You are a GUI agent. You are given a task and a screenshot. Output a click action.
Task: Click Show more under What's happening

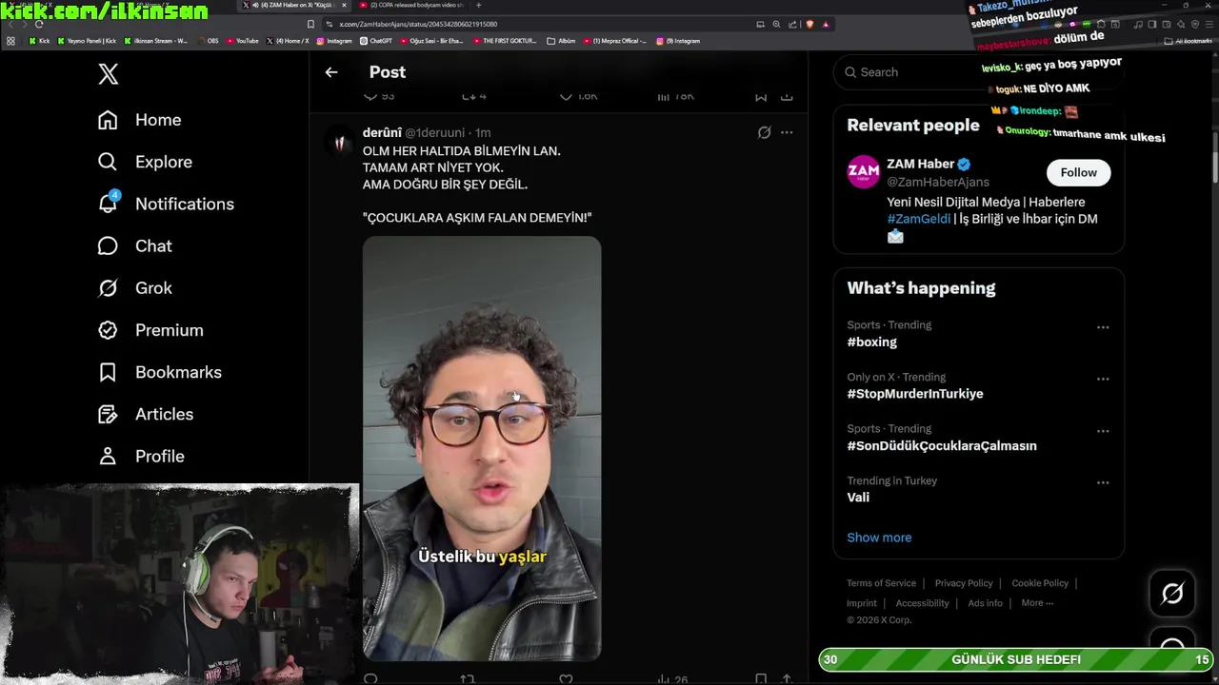point(879,538)
